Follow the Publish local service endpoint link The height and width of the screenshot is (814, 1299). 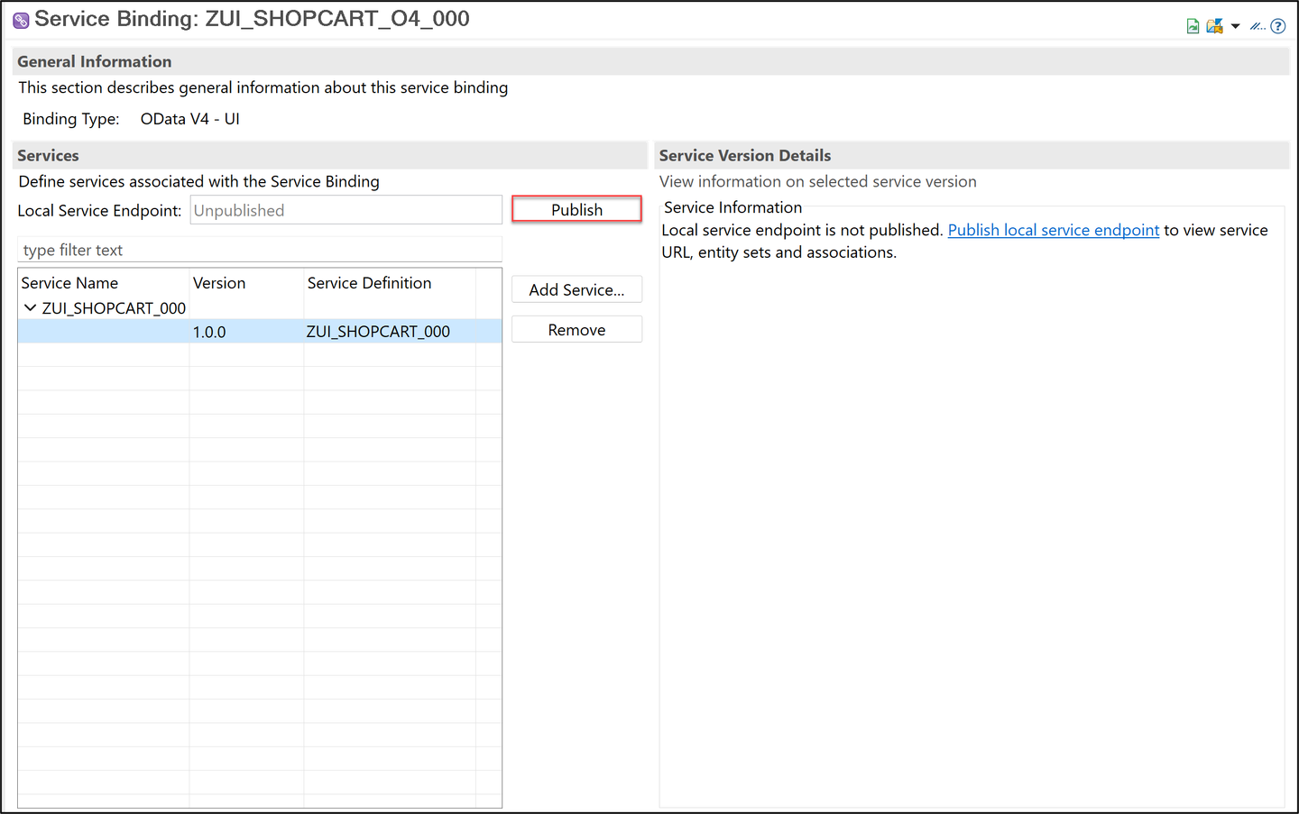tap(1053, 230)
